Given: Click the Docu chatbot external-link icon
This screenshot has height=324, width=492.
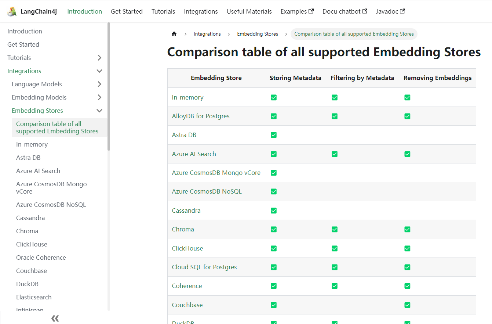Looking at the screenshot, I should [x=365, y=11].
